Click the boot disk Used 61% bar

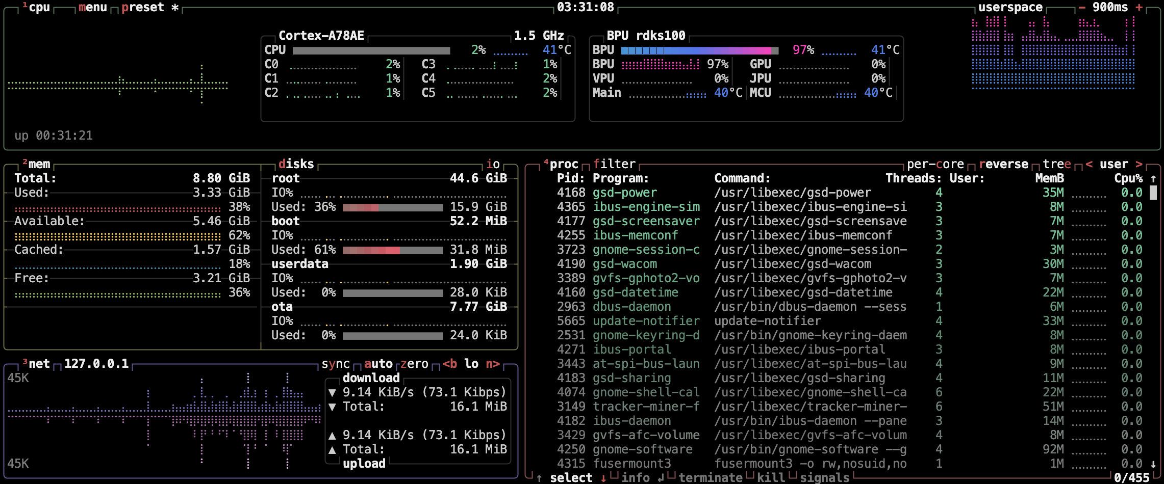393,250
